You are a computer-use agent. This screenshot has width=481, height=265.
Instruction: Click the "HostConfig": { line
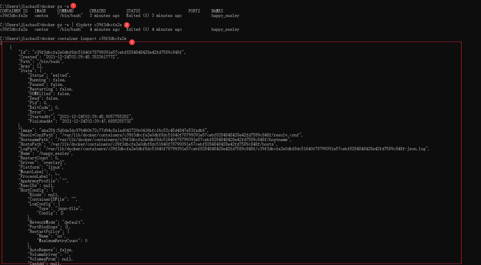pos(36,190)
